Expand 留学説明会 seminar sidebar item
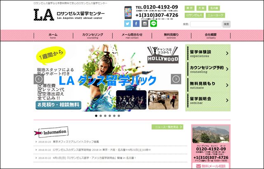264x169 pixels. (207, 101)
